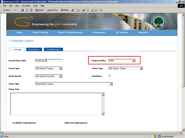
Task: Click the Refresh page icon
Action: coord(27,10)
